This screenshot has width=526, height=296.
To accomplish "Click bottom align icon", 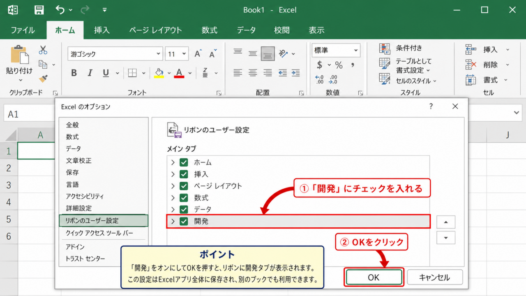I will pos(268,54).
